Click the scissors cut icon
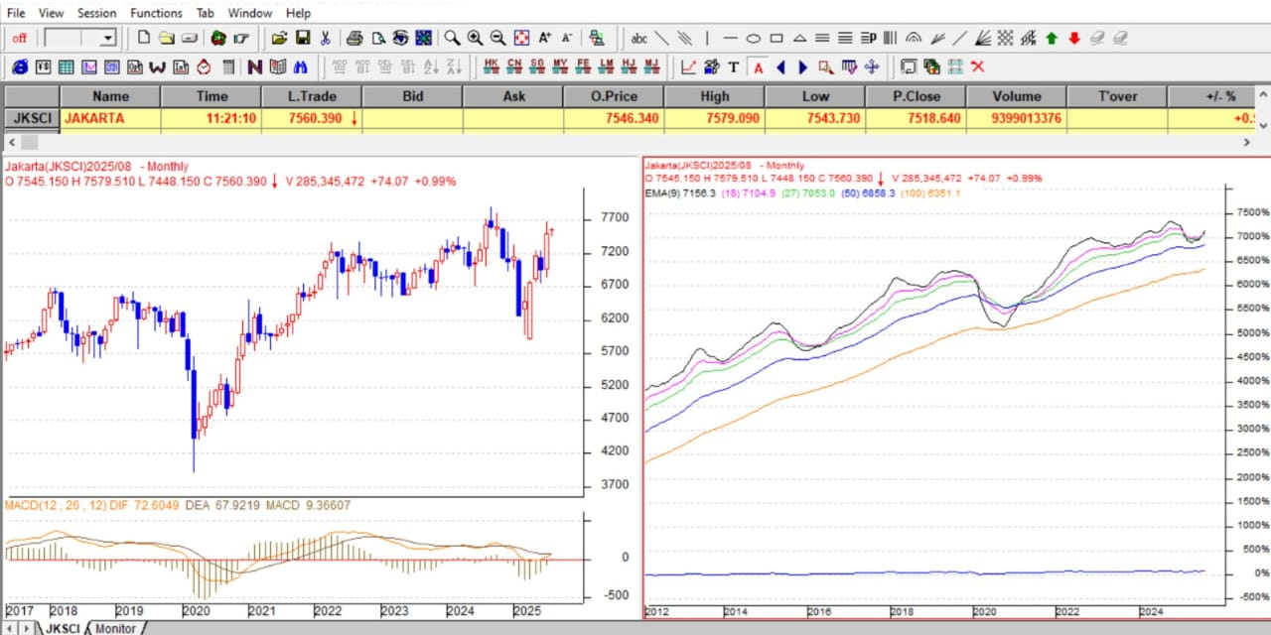1271x635 pixels. click(x=324, y=38)
